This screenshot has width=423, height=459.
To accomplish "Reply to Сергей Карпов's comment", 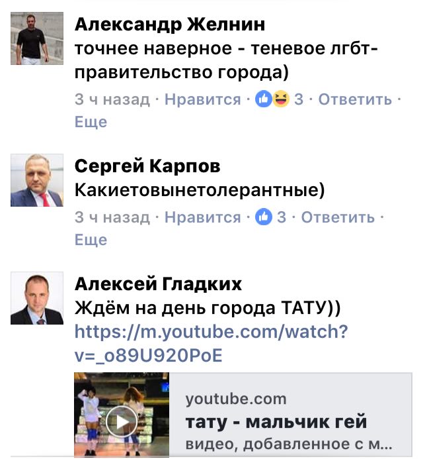I will 338,217.
